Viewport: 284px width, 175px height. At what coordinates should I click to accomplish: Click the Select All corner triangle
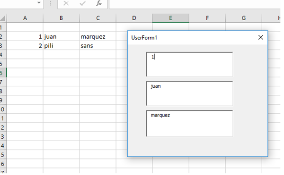[x=3, y=18]
